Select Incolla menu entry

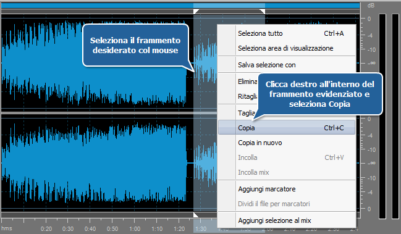[x=287, y=157]
